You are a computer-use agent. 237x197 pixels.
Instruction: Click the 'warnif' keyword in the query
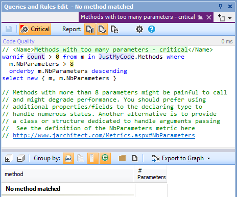(x=13, y=57)
